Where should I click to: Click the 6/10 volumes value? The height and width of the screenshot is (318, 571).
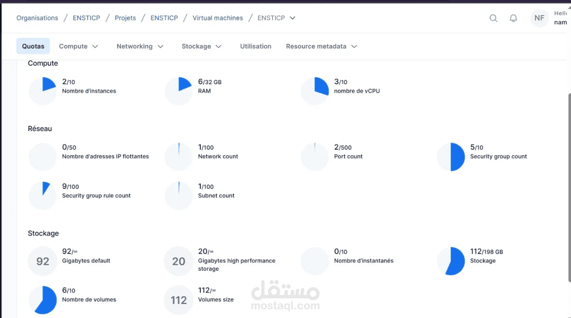point(68,291)
